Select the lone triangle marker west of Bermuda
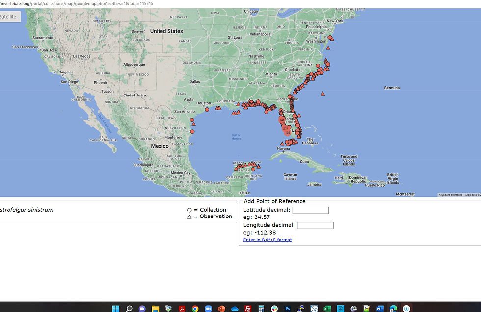The height and width of the screenshot is (312, 481). [x=323, y=94]
